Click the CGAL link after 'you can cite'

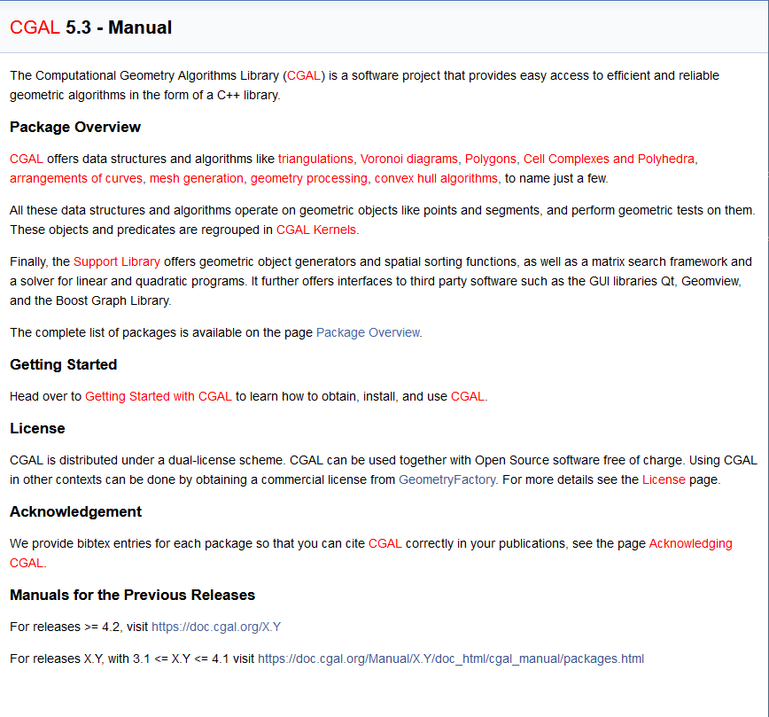pos(385,544)
